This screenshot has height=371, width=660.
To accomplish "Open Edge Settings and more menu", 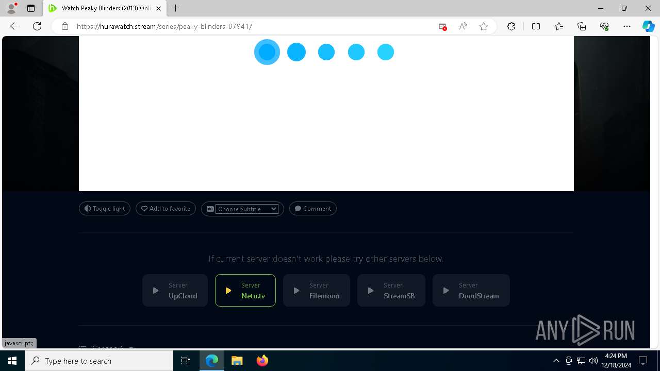I will (627, 26).
